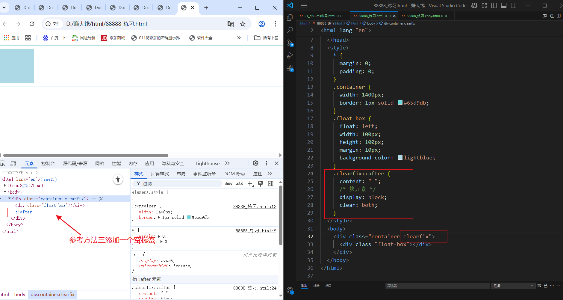Expand margin shorthand in the * rule
Viewport: 563px width, 300px height.
pos(159,236)
